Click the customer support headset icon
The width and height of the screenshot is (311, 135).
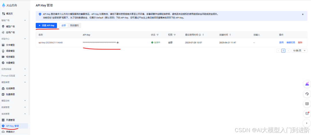307,94
